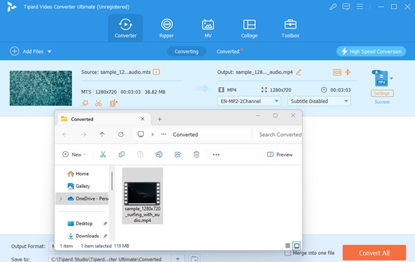Open the Subtitle Disabled dropdown
This screenshot has height=262, width=415.
click(319, 101)
